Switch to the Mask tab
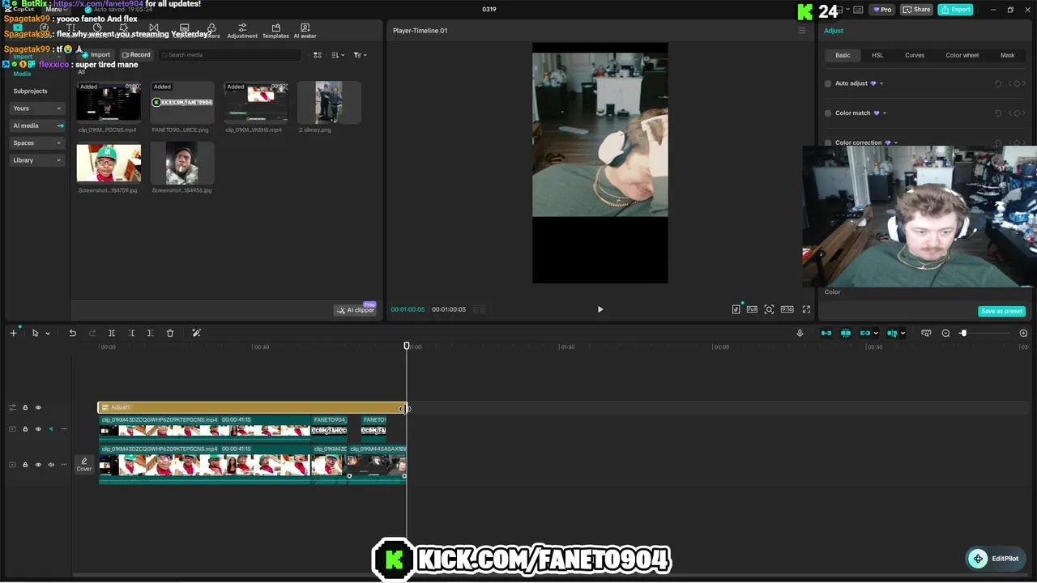Screen dimensions: 1037x583 tap(1007, 55)
